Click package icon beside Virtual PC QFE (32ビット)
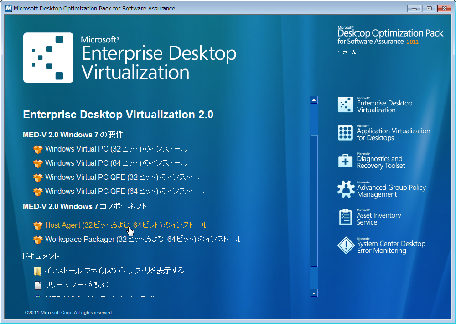Image resolution: width=456 pixels, height=324 pixels. click(38, 178)
